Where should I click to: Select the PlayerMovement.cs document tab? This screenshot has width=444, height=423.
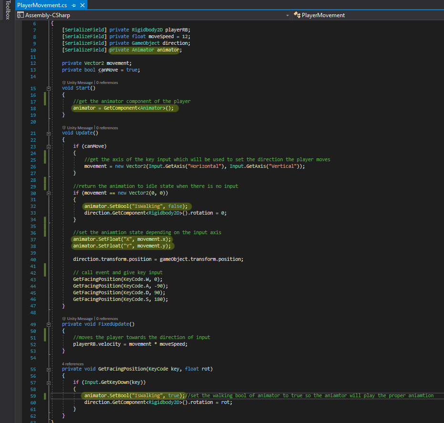[x=42, y=5]
